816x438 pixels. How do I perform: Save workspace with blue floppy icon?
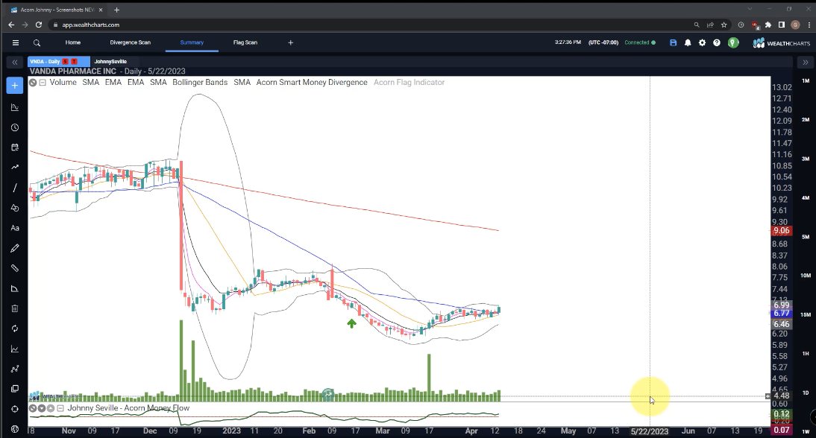click(673, 42)
